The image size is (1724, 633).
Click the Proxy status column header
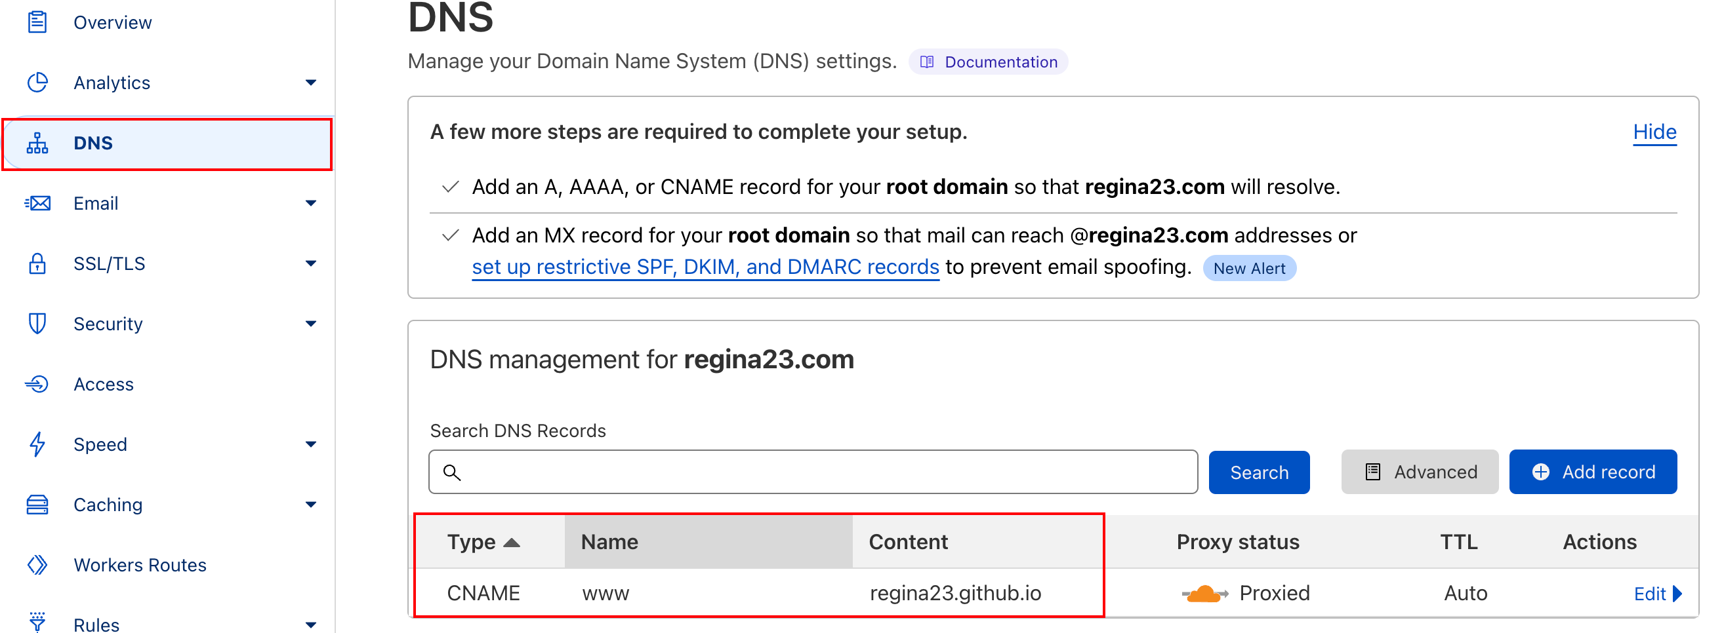(1238, 542)
